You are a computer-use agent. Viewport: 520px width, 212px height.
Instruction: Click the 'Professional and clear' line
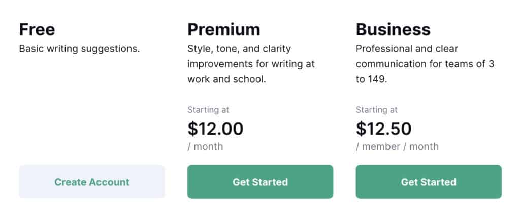coord(407,49)
